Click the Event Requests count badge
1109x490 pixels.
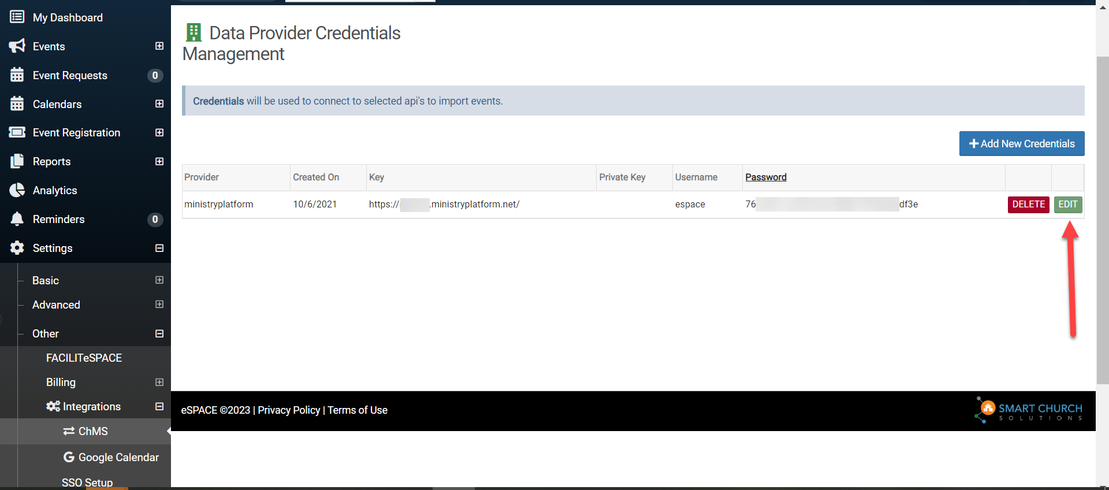tap(155, 76)
